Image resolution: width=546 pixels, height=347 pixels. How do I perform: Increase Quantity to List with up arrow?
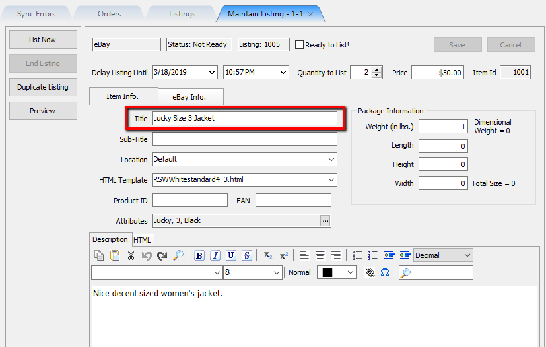(376, 69)
